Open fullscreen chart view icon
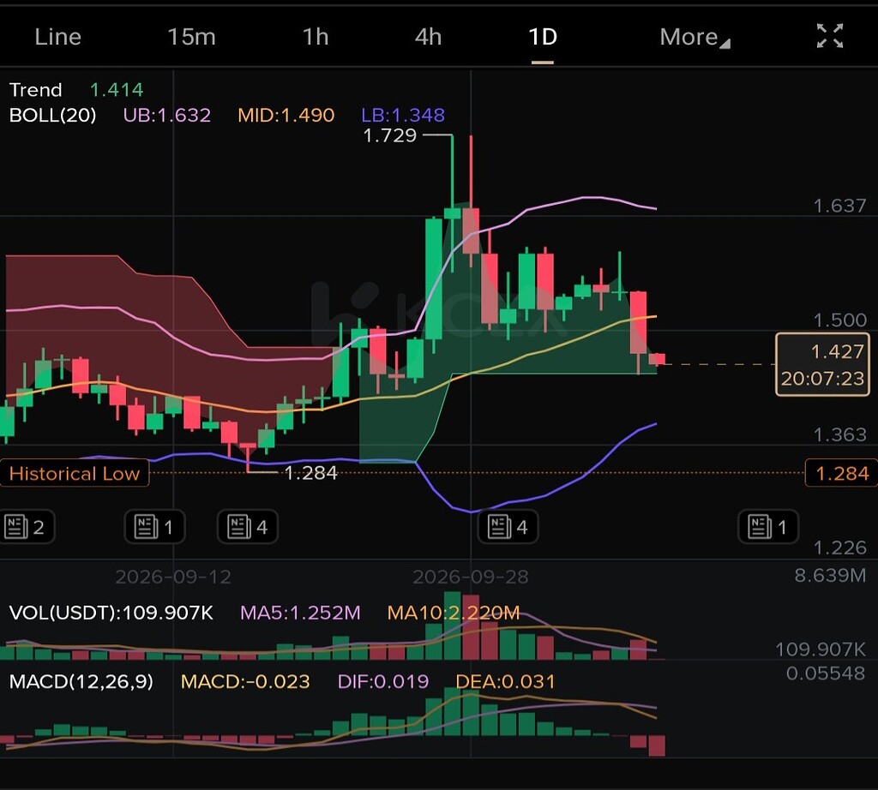878x790 pixels. (x=829, y=36)
